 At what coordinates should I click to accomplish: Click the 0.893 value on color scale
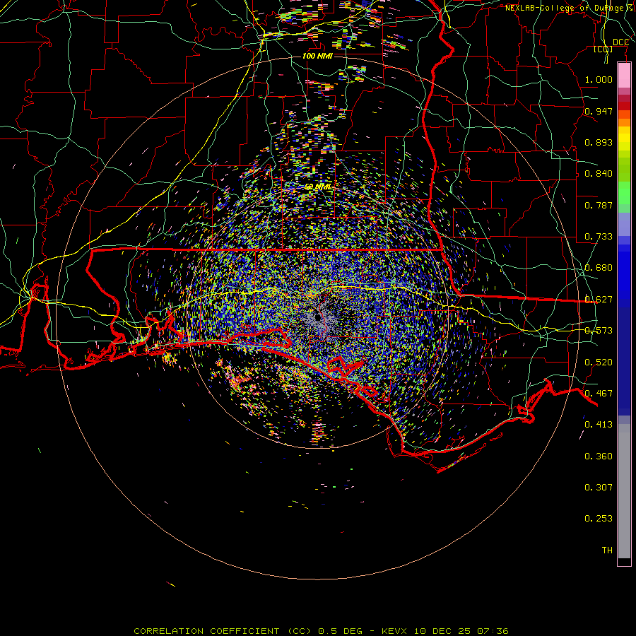pos(599,142)
